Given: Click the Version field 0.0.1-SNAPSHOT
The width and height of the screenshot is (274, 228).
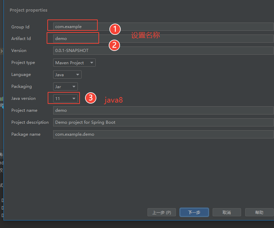Looking at the screenshot, I should (x=163, y=51).
